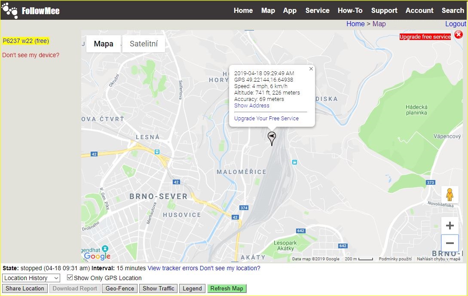Open the Search menu item
Screen dimensions: 468x296
click(x=453, y=10)
